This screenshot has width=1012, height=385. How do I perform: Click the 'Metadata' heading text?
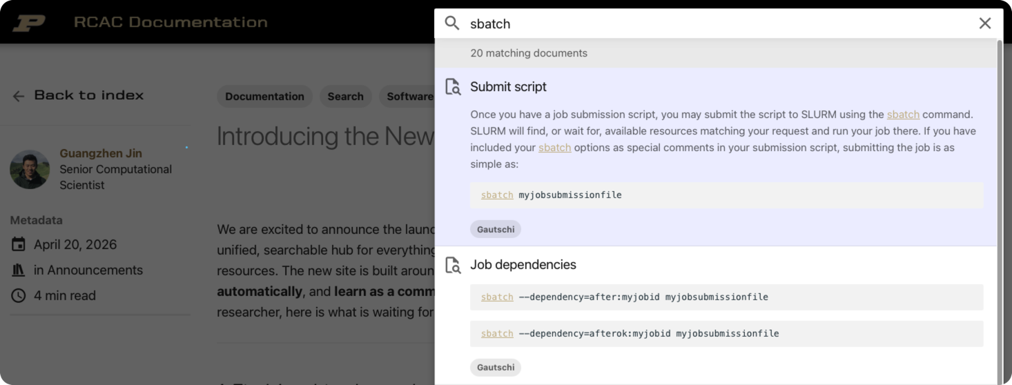coord(36,221)
